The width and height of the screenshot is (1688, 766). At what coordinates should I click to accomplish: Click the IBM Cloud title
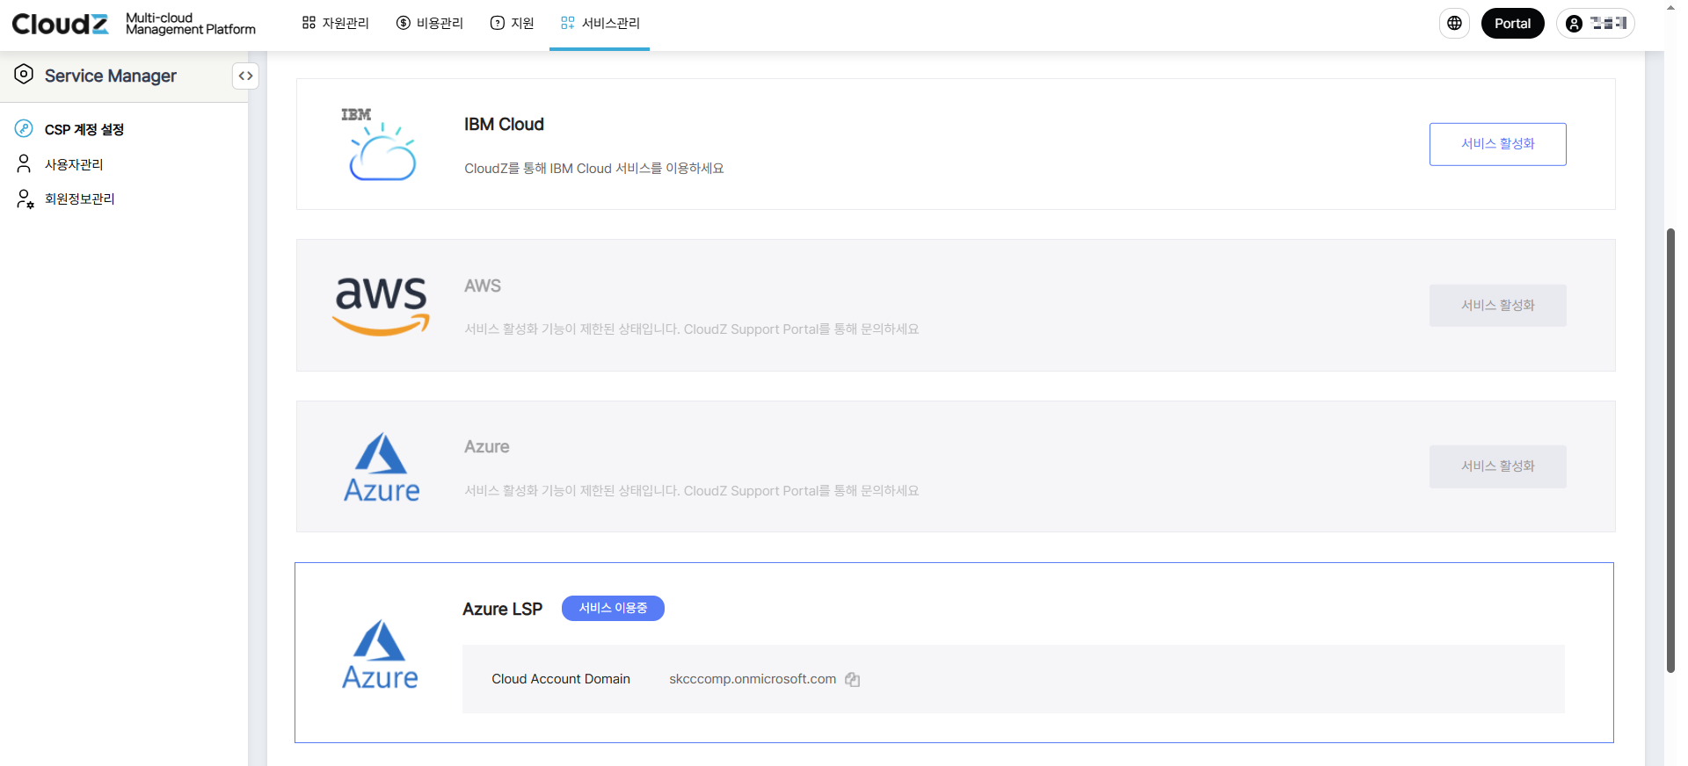[x=504, y=125]
